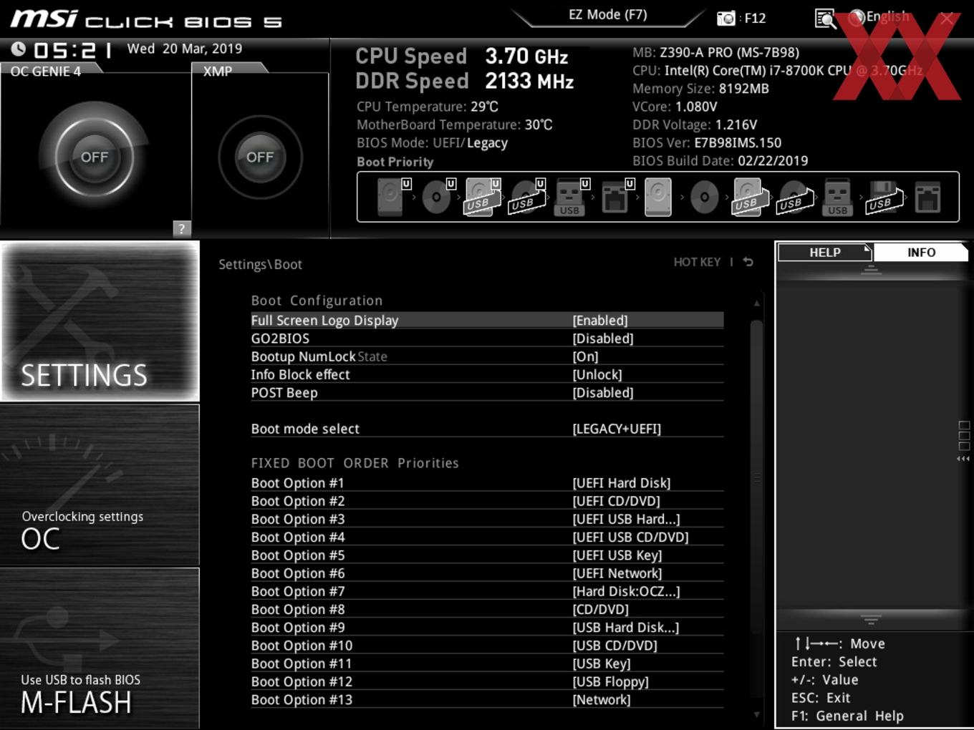Select legacy CD/DVD disc icon in Boot Priority

point(704,197)
